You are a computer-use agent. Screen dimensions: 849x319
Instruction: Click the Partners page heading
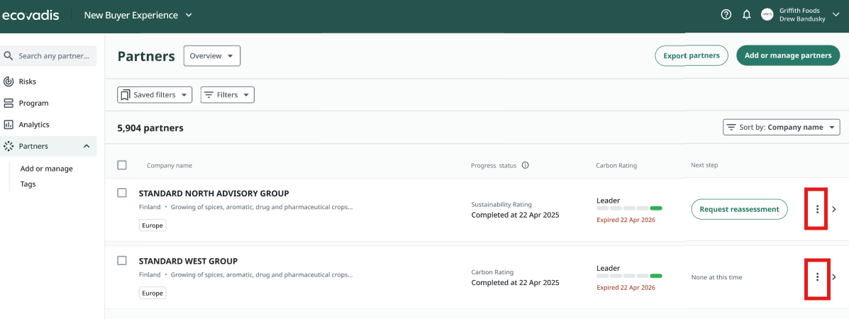[x=146, y=56]
